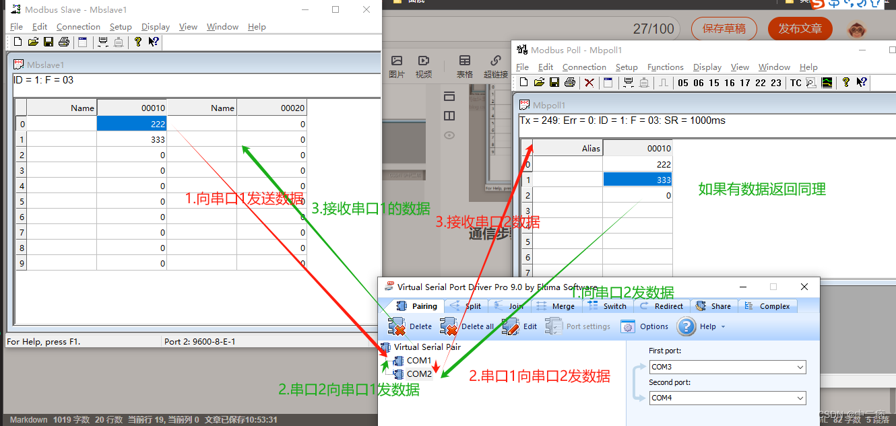Screen dimensions: 896x426
Task: Click red X delete icon in Modbus Poll
Action: tap(589, 82)
